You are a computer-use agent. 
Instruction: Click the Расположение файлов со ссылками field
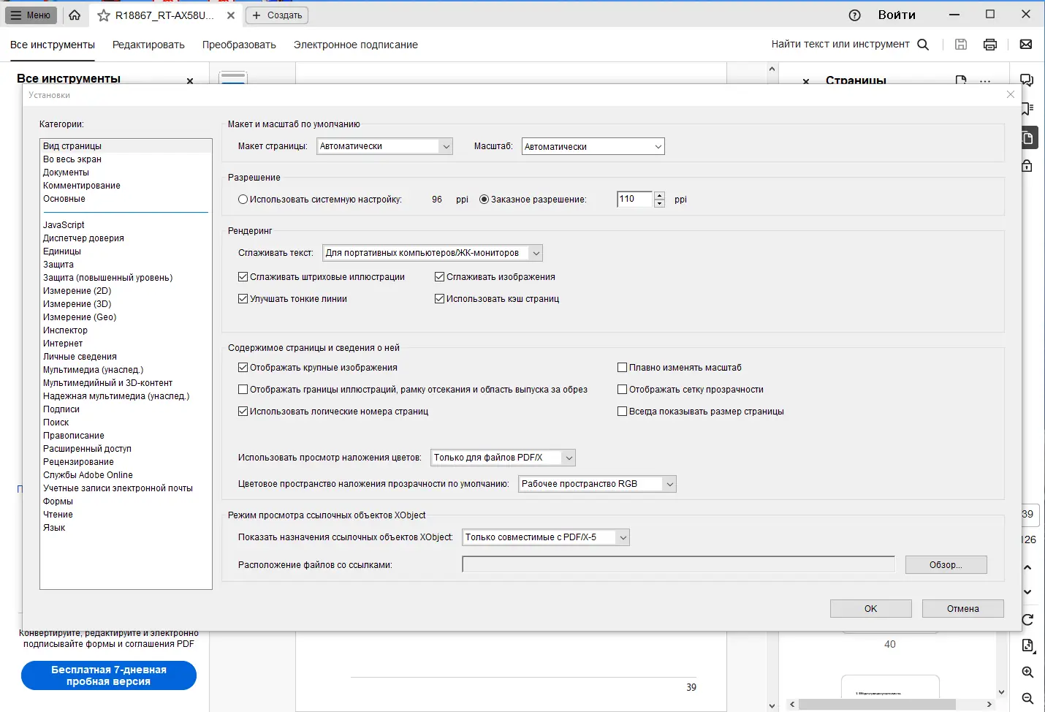tap(678, 564)
